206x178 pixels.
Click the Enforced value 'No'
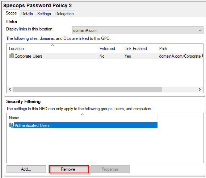tap(102, 56)
